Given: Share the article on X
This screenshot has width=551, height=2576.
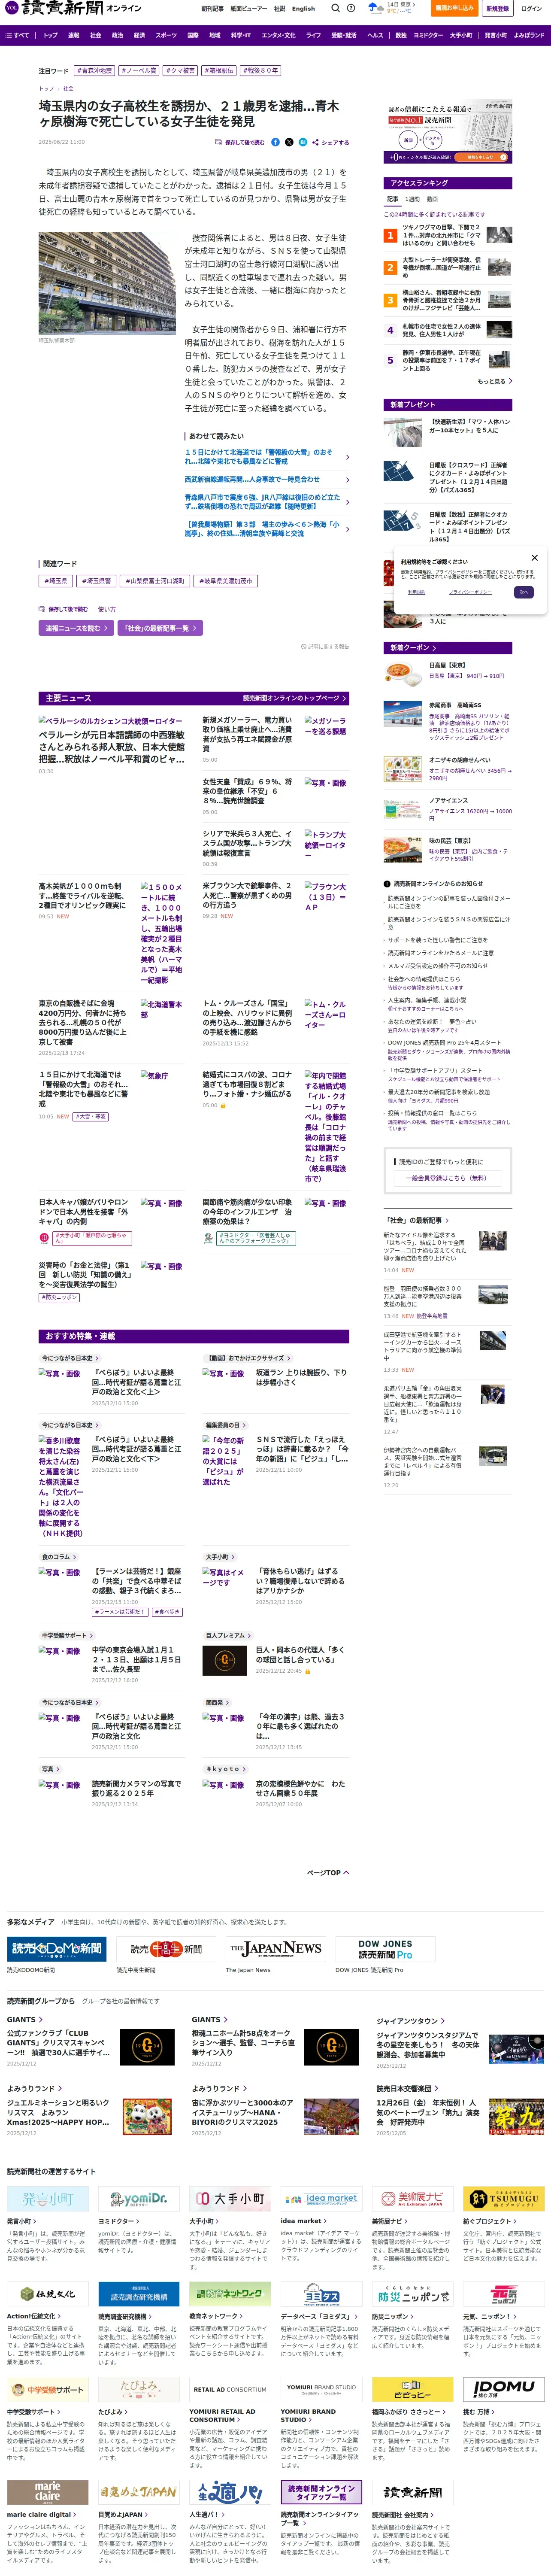Looking at the screenshot, I should [x=289, y=142].
